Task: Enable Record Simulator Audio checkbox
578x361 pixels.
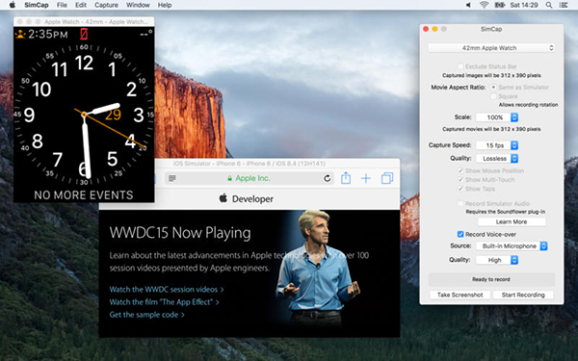Action: pos(460,204)
